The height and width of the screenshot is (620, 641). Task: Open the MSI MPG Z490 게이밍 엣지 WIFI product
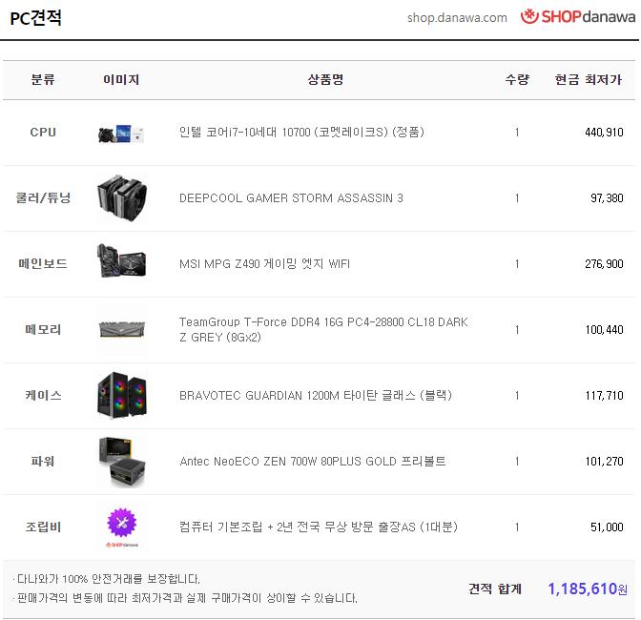(264, 264)
